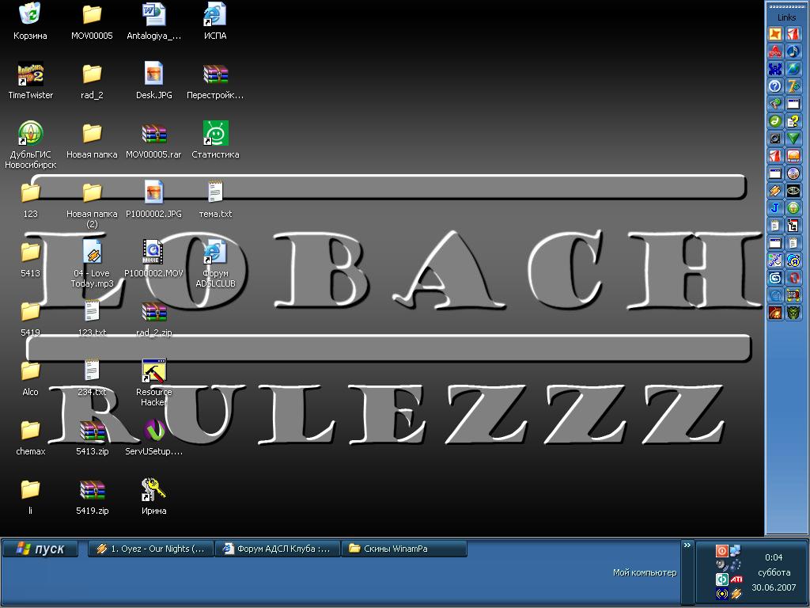Open the Ирина keys shortcut
Screen dimensions: 810x608
pos(154,496)
